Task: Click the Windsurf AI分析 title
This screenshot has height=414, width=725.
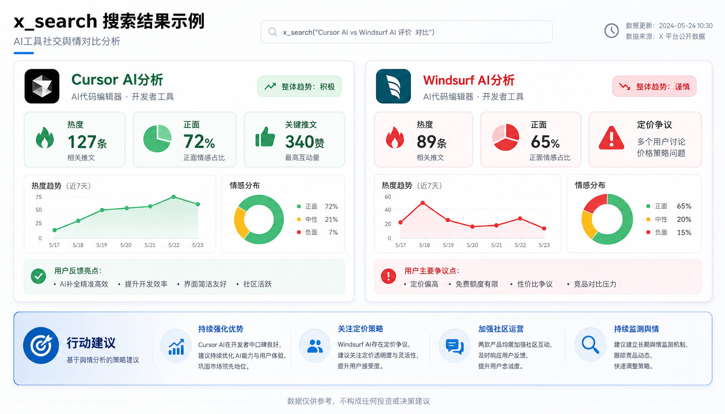Action: [469, 80]
